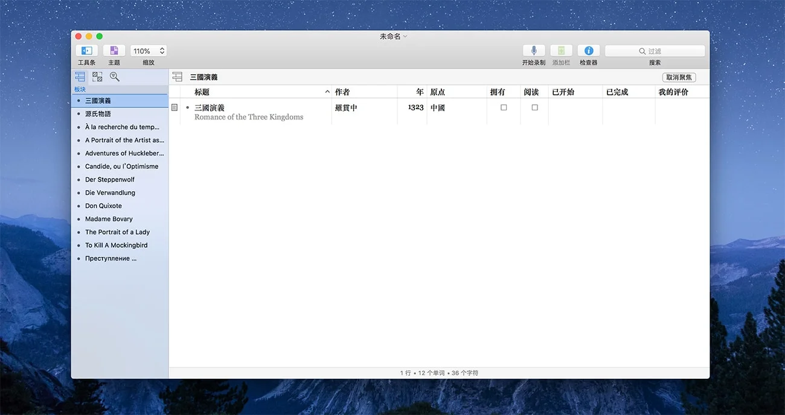
Task: Click the sort arrow on the 标题 column
Action: 327,92
